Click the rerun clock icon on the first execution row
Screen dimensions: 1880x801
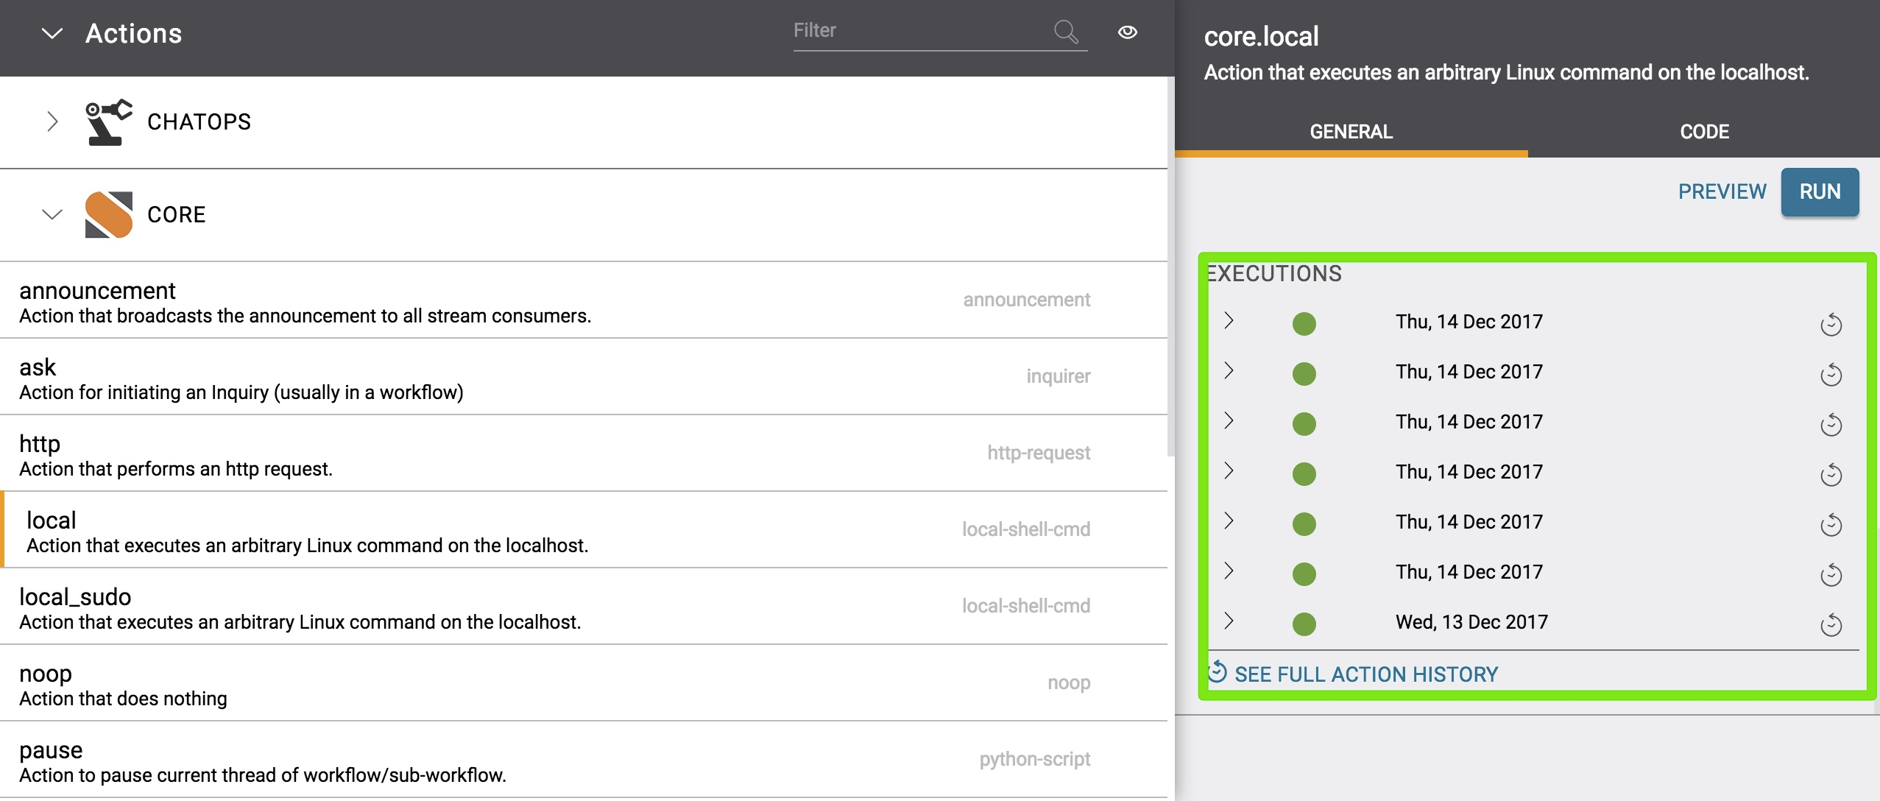click(x=1832, y=324)
